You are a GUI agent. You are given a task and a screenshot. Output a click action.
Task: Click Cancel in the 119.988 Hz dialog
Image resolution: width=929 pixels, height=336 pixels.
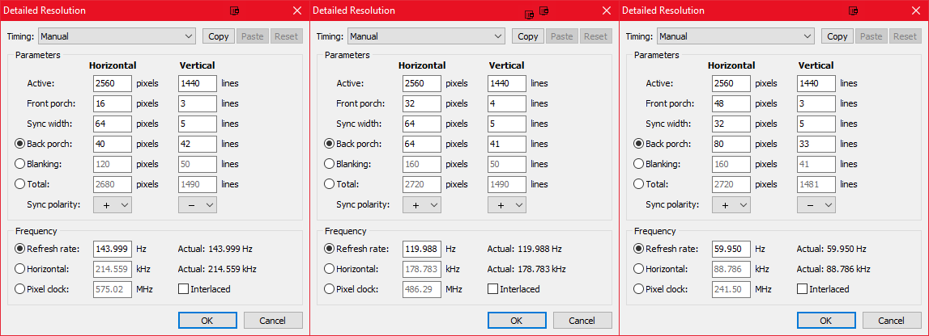582,321
